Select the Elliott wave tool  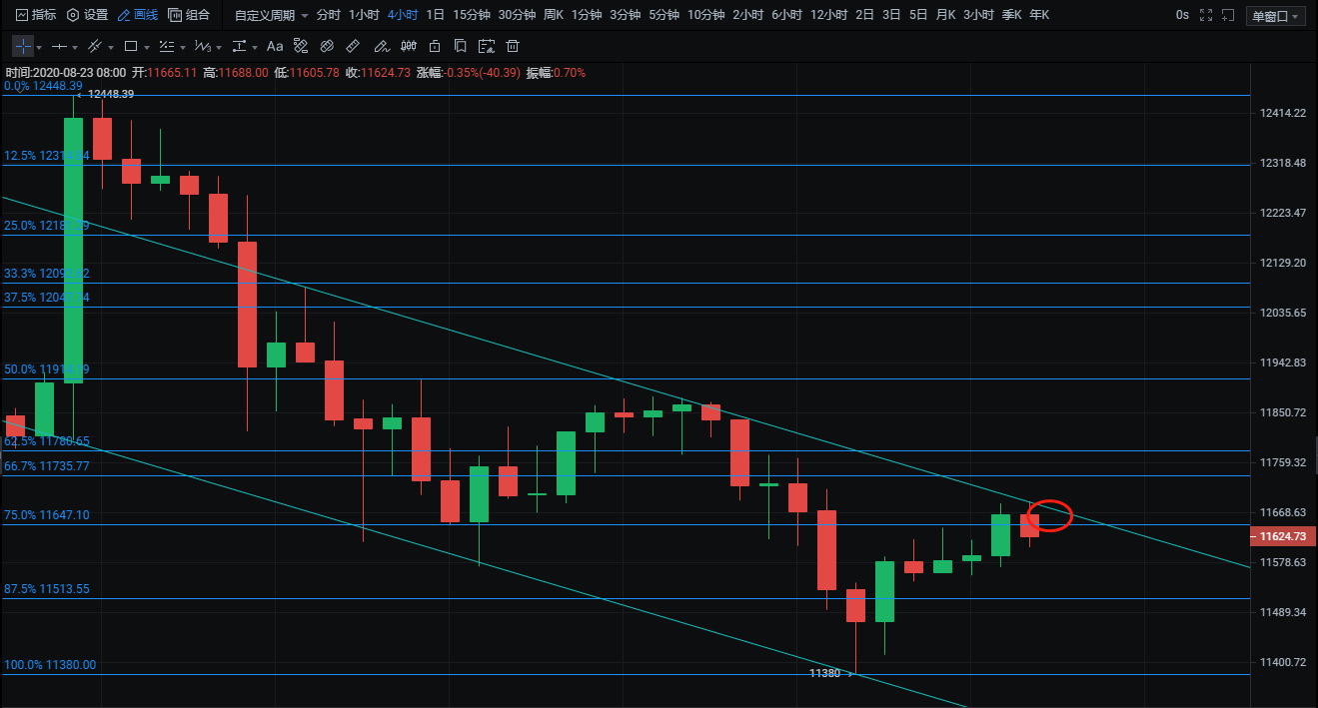203,46
